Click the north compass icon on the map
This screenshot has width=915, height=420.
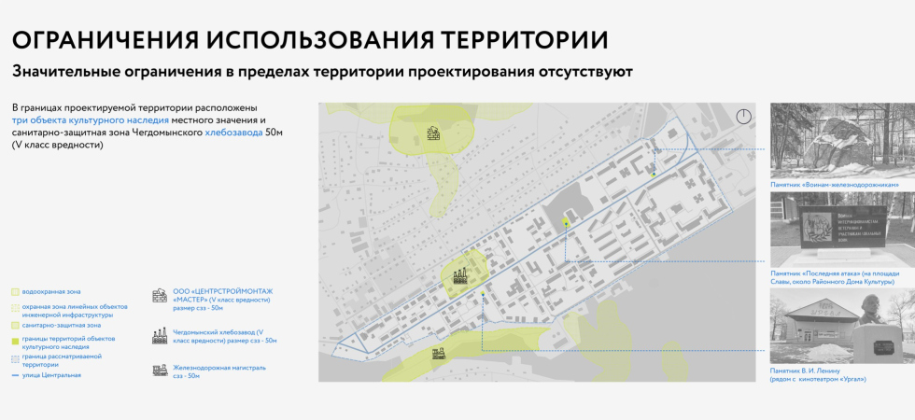pyautogui.click(x=743, y=117)
